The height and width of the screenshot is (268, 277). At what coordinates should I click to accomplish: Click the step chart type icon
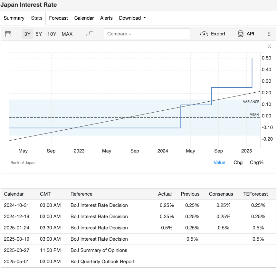(x=90, y=34)
